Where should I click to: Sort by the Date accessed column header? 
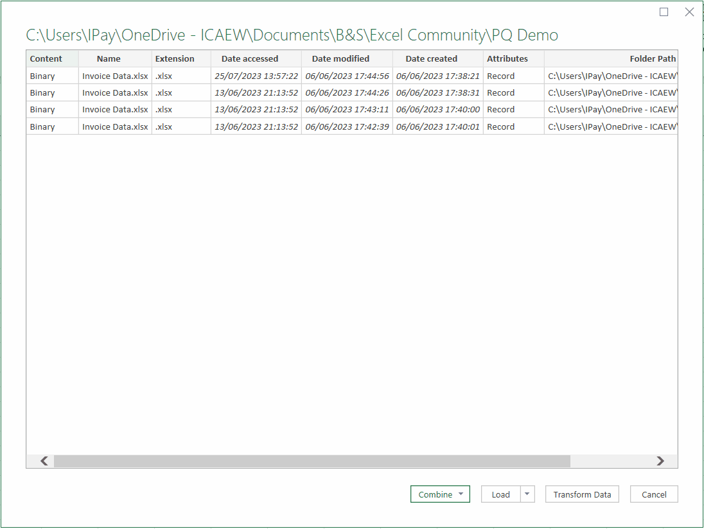point(249,58)
